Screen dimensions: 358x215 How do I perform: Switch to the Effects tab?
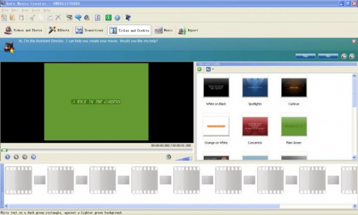pyautogui.click(x=59, y=30)
